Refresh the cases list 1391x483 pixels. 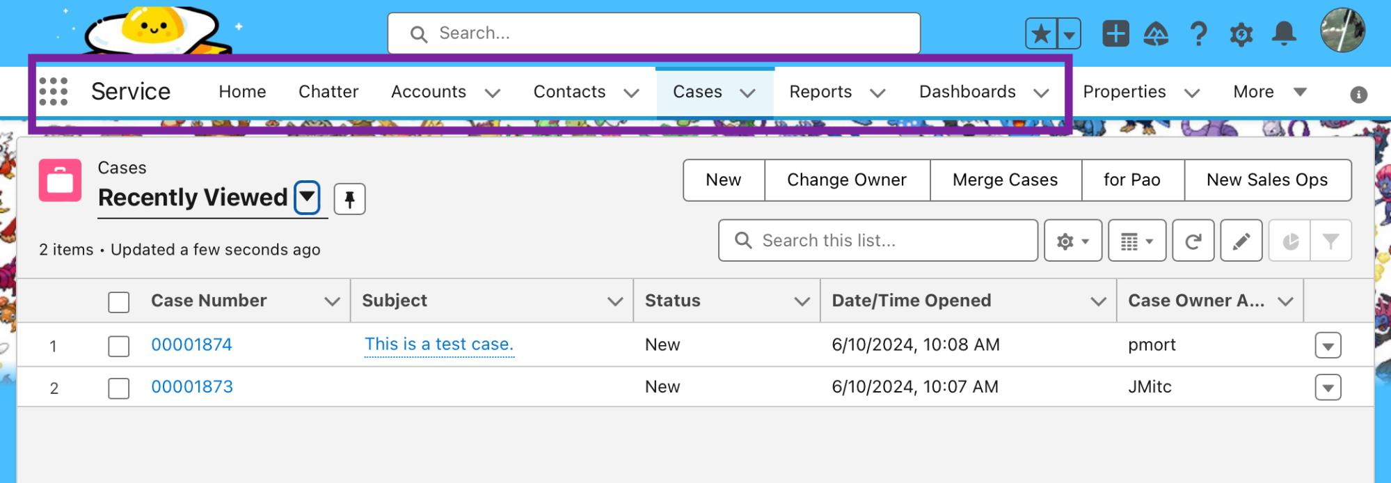1193,241
